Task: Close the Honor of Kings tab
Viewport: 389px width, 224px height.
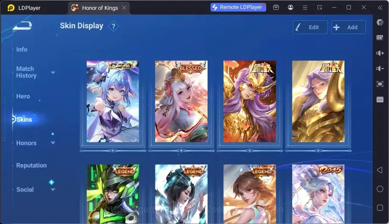Action: tap(124, 8)
